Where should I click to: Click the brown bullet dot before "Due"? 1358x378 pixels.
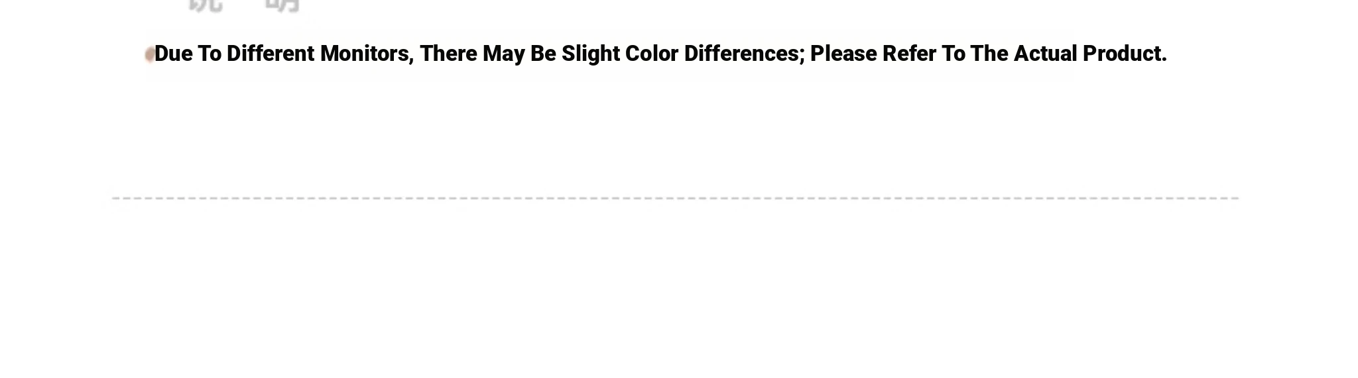click(x=149, y=55)
